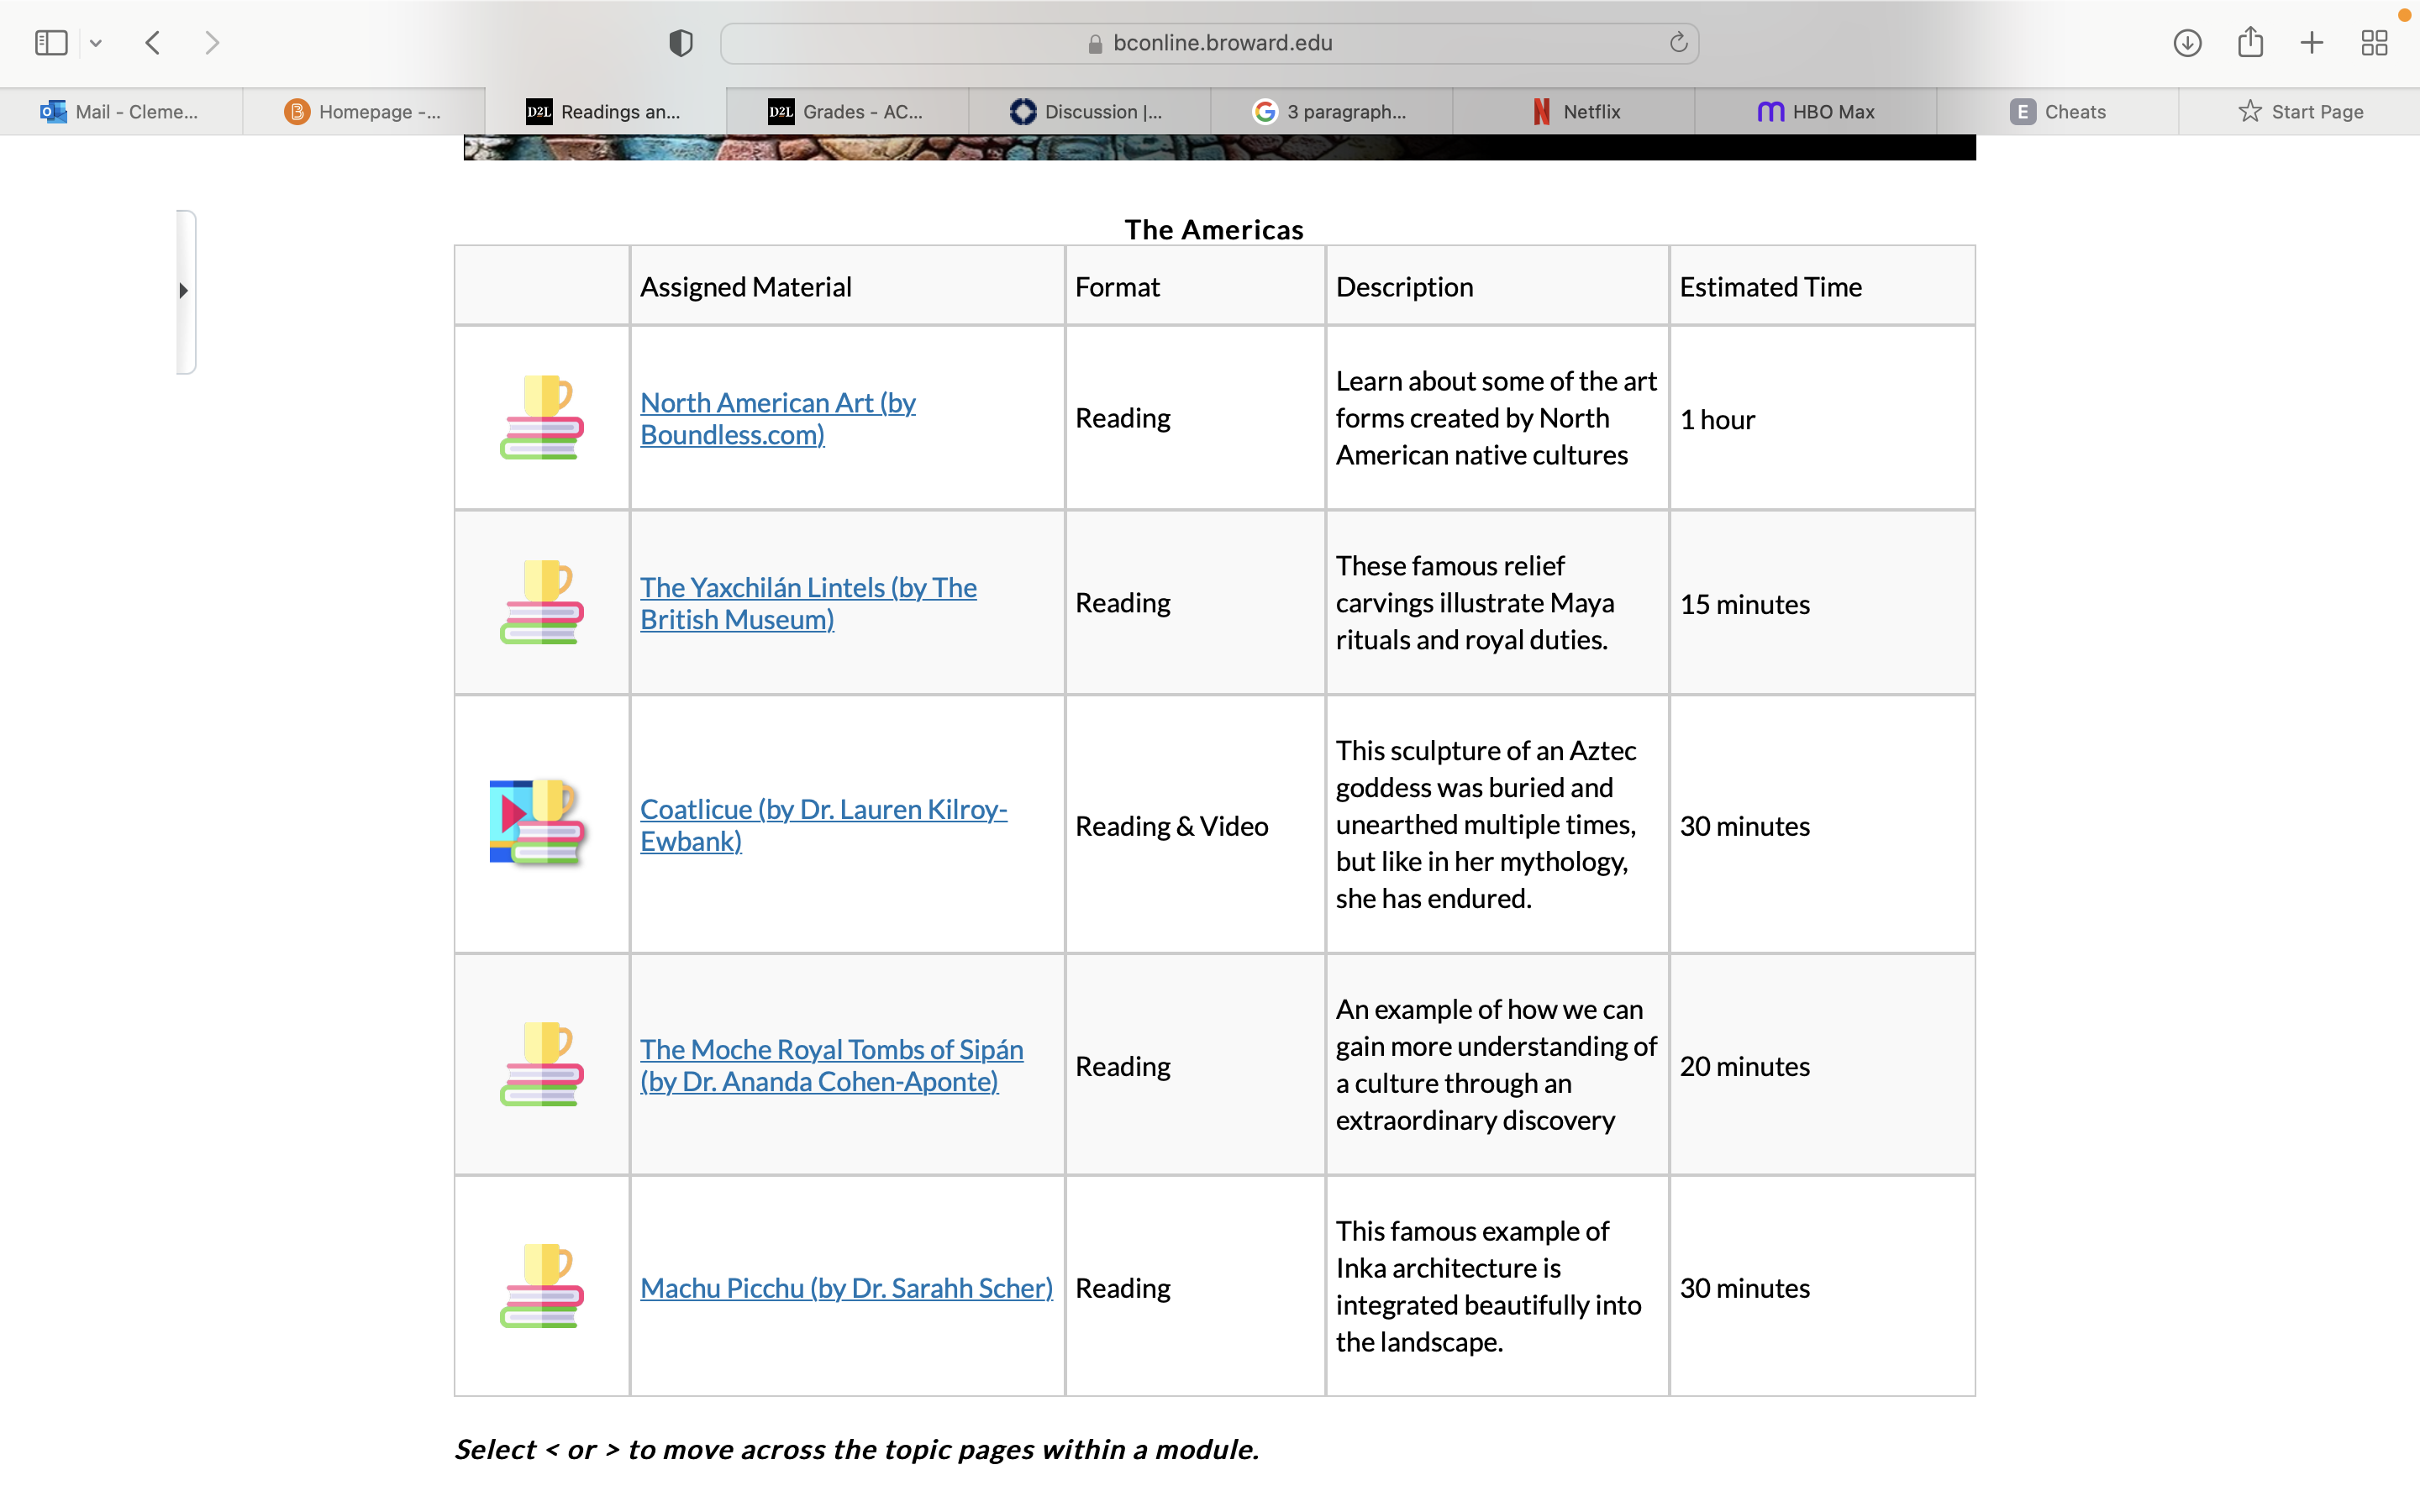The width and height of the screenshot is (2420, 1512).
Task: Show the downloads list
Action: click(x=2187, y=43)
